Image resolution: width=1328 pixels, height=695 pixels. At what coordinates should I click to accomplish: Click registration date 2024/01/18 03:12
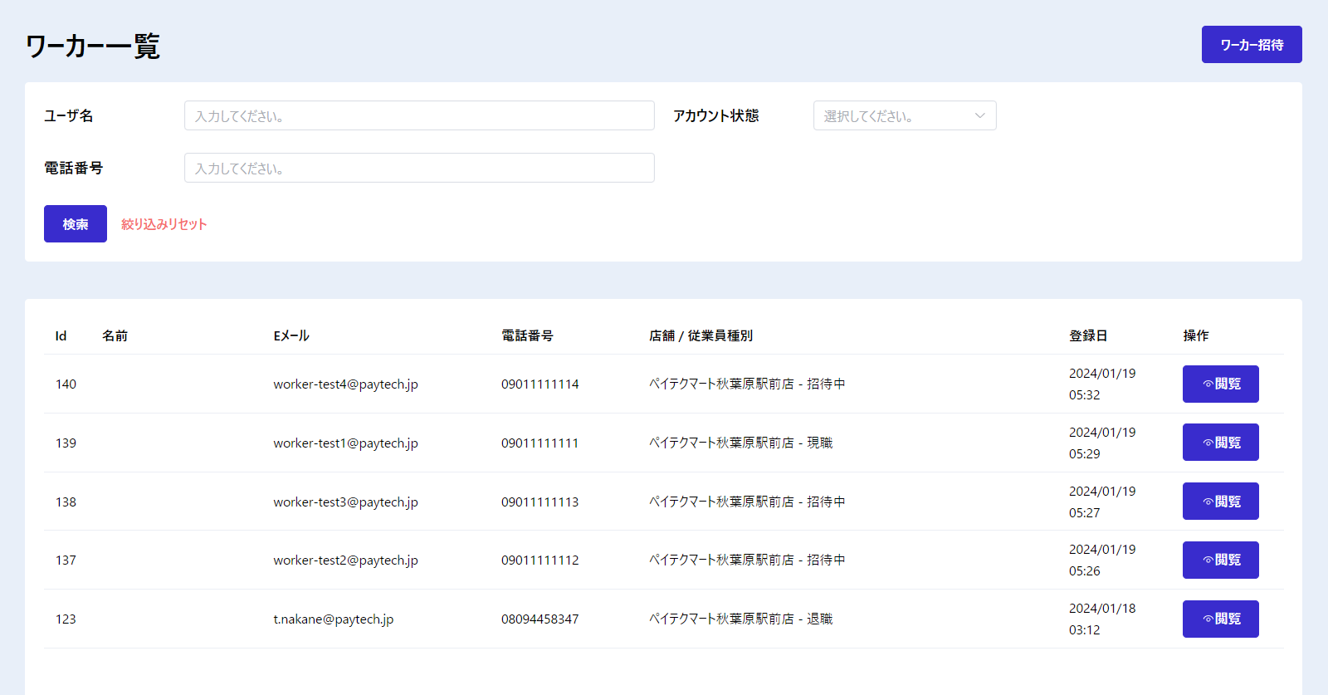click(1102, 619)
